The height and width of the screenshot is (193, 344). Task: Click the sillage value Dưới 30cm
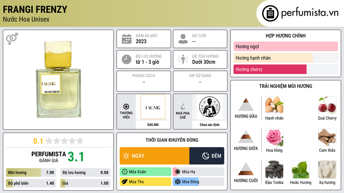click(x=204, y=62)
